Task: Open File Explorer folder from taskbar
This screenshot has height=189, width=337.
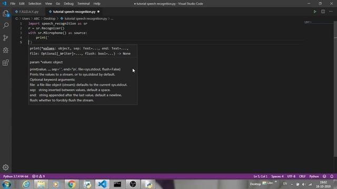Action: pyautogui.click(x=41, y=184)
